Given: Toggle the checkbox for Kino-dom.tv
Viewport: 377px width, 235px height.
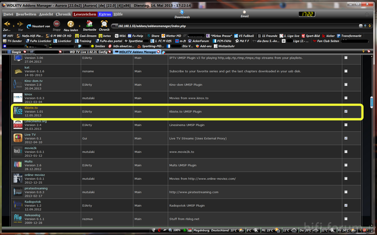Looking at the screenshot, I should click(x=346, y=85).
